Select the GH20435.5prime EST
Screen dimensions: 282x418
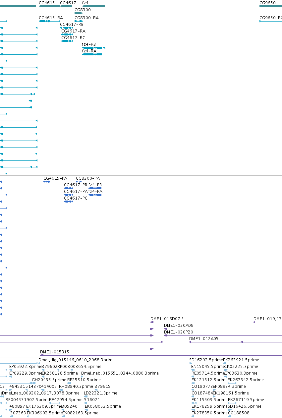click(x=33, y=383)
